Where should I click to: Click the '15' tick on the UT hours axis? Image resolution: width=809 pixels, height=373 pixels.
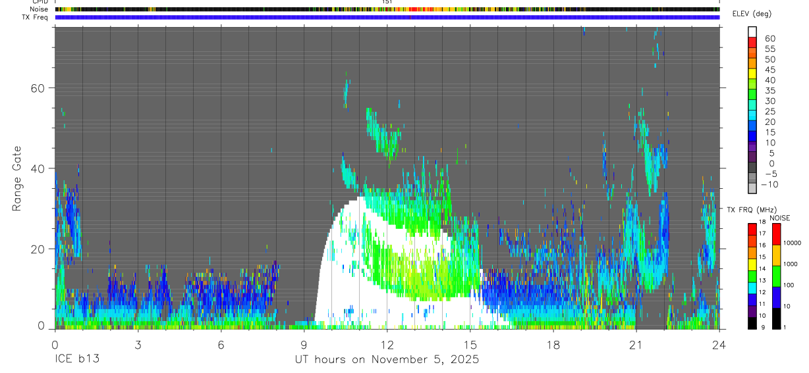tap(470, 345)
